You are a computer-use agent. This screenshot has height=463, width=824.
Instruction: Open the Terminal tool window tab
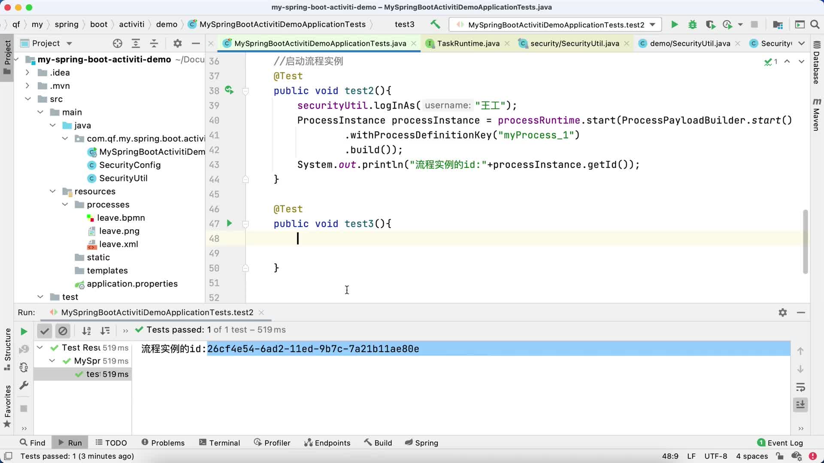point(219,443)
